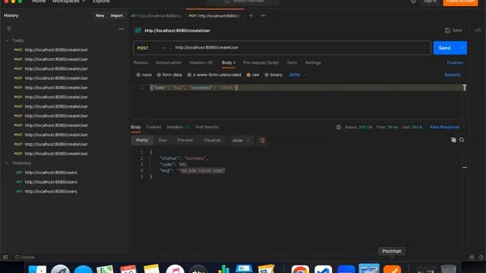486x273 pixels.
Task: Click the "status": "success" response line
Action: pos(184,158)
